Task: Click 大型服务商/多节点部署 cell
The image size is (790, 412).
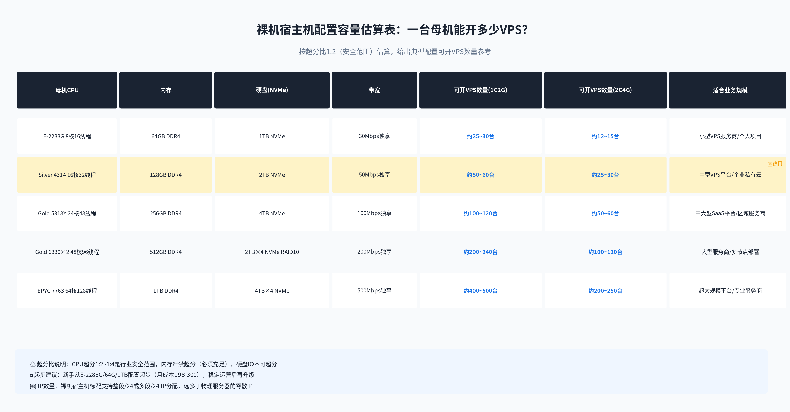Action: pyautogui.click(x=728, y=252)
